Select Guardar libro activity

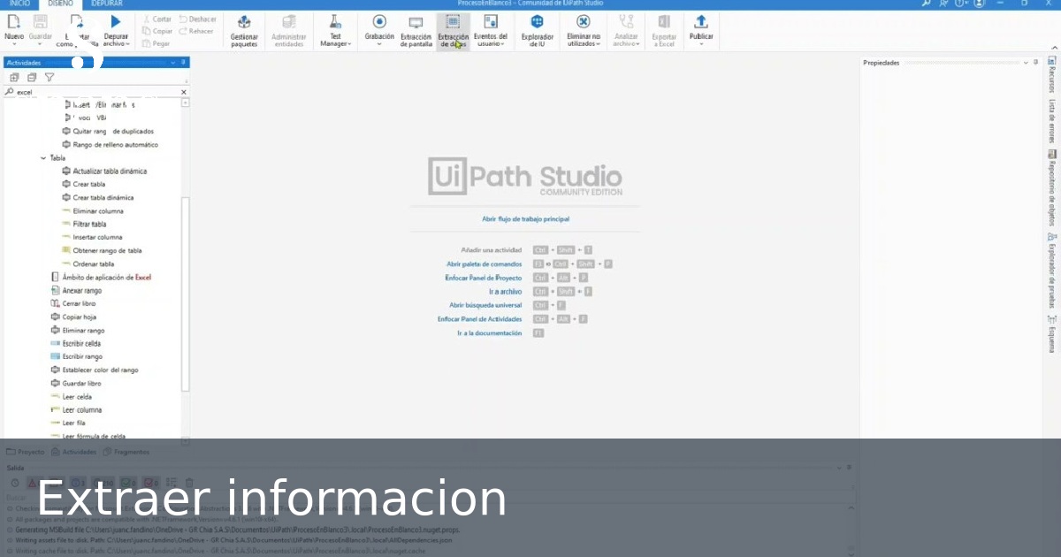(x=75, y=383)
